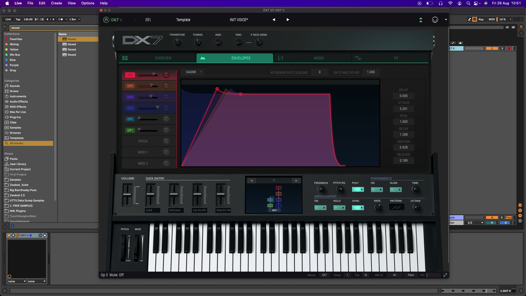Show next algorithm with right arrow
This screenshot has height=296, width=526.
296,181
